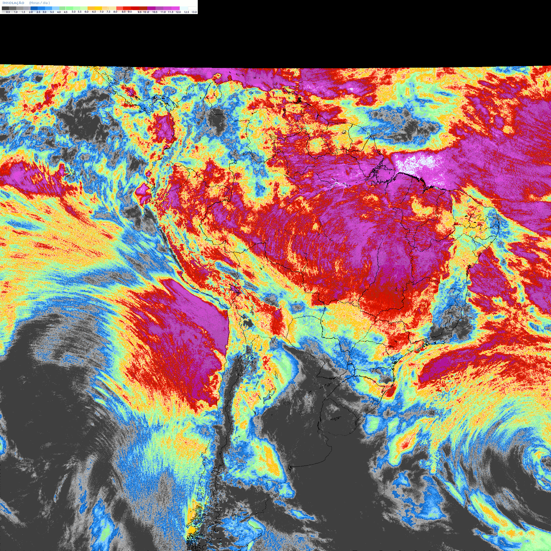This screenshot has height=551, width=551.
Task: Click the 'INSOLAÇÃO' legend title
Action: 13,3
